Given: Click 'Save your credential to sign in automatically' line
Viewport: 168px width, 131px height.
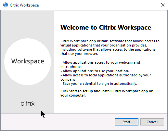Looking at the screenshot, I should coord(99,84).
